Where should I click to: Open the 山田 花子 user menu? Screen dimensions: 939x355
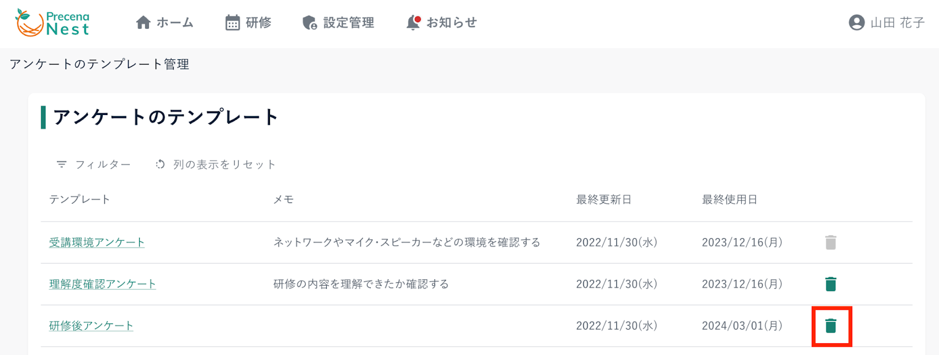(897, 23)
